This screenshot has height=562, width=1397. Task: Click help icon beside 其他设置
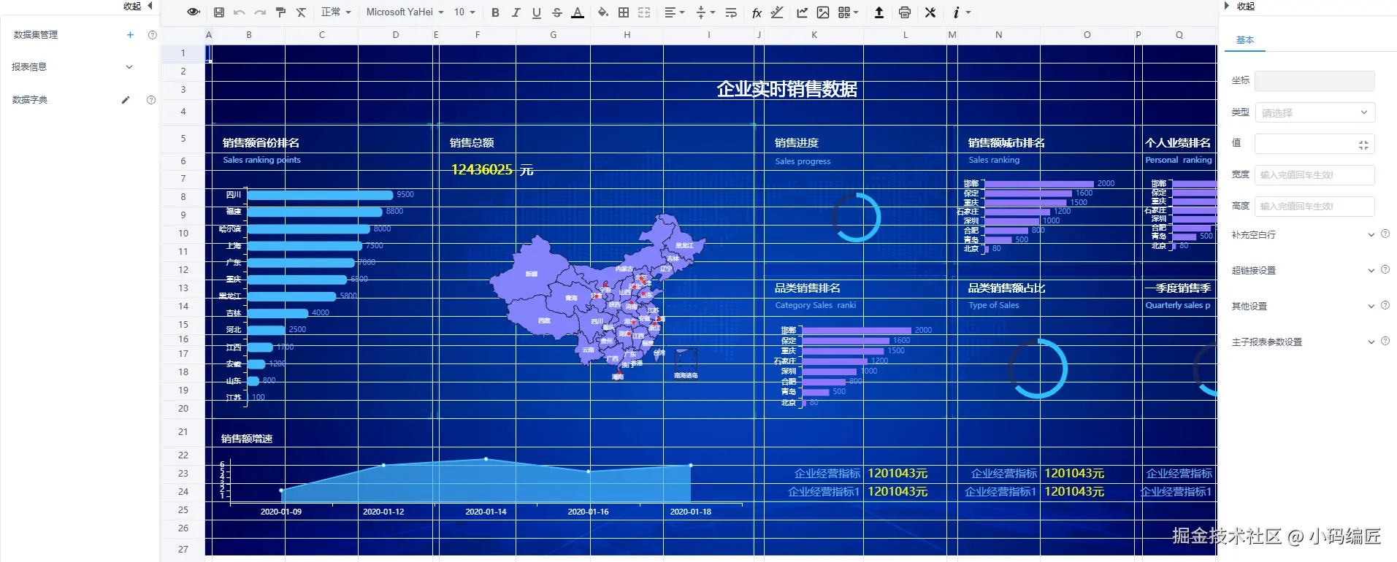click(x=1385, y=305)
